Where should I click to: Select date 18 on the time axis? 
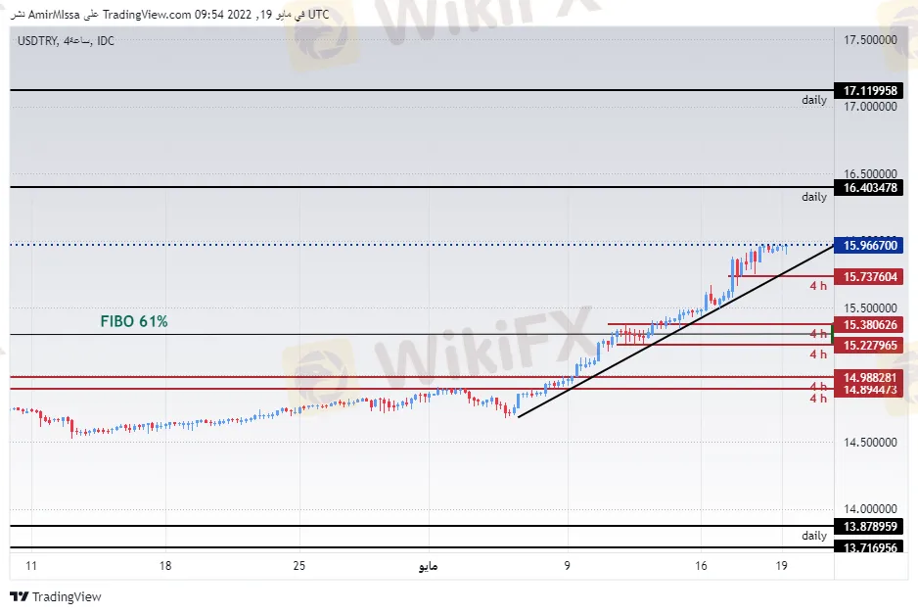coord(165,565)
